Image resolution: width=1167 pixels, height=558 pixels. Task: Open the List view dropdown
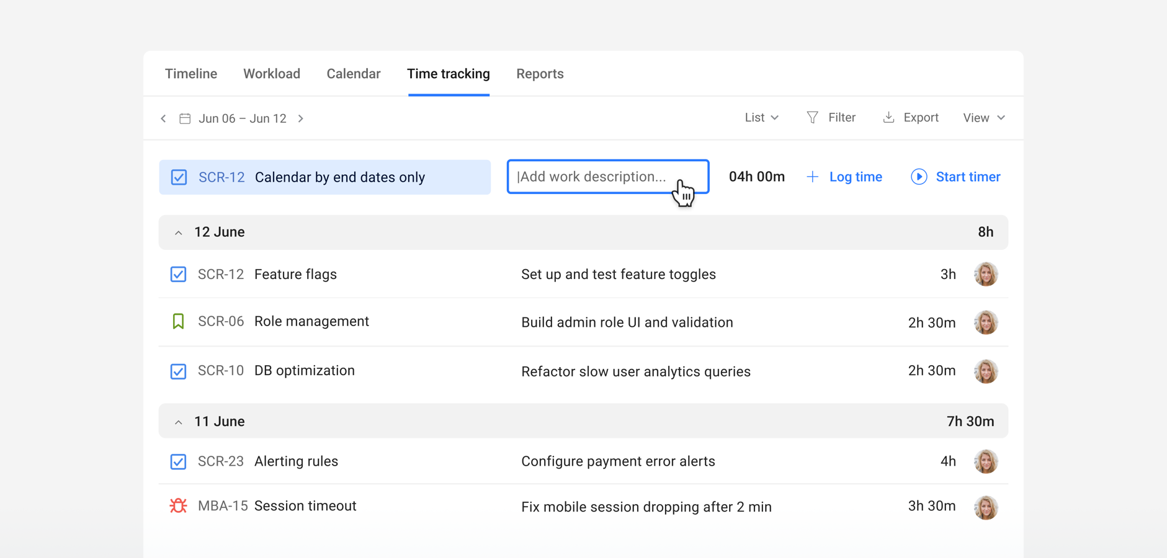(761, 117)
